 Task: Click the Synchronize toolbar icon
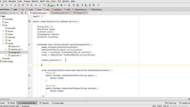tap(2, 5)
